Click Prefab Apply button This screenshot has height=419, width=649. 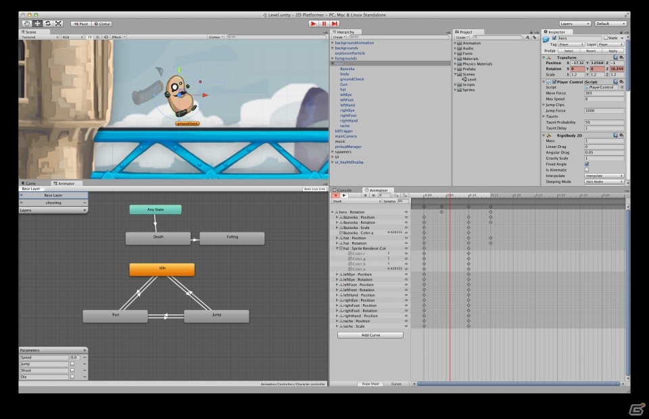613,51
